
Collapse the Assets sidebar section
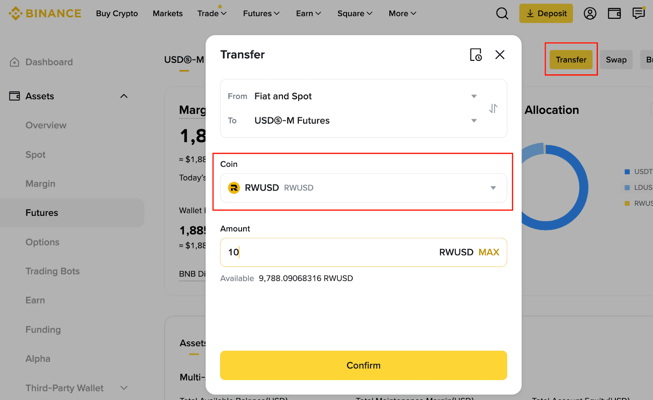124,96
